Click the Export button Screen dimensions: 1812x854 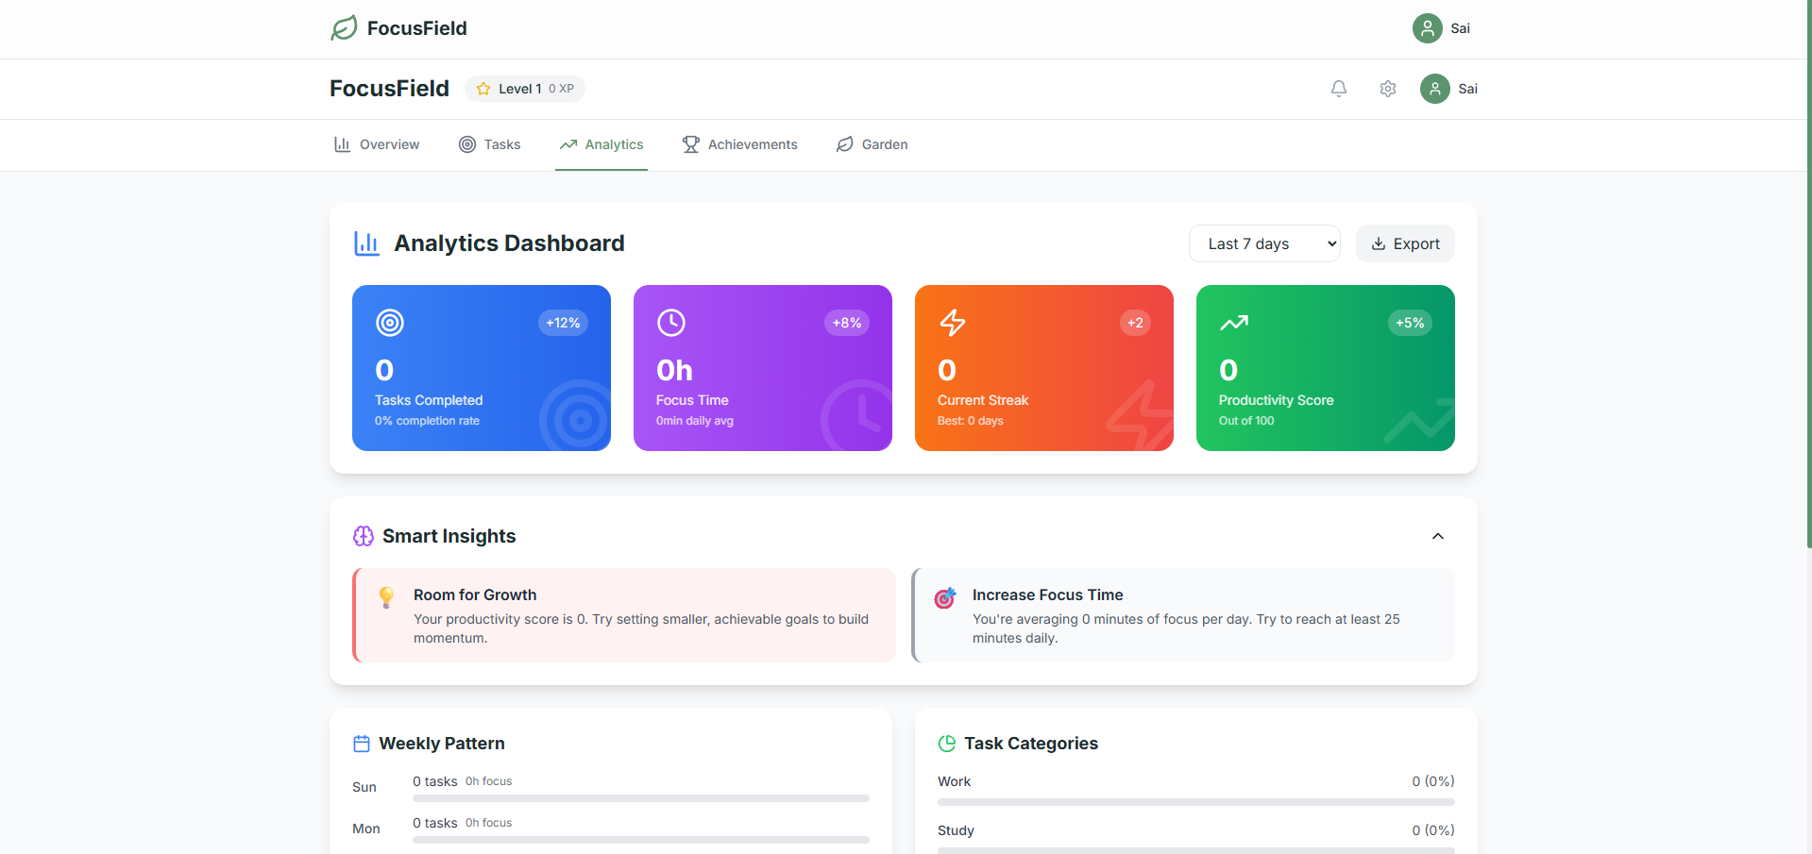[1405, 243]
